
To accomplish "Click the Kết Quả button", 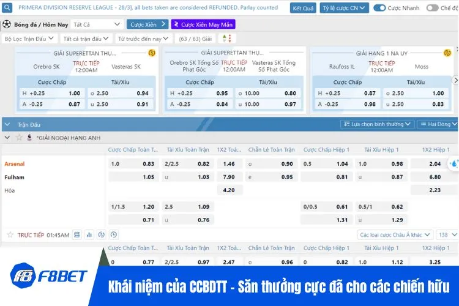I will coord(303,8).
